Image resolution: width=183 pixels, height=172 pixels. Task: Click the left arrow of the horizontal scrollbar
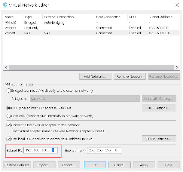point(6,67)
